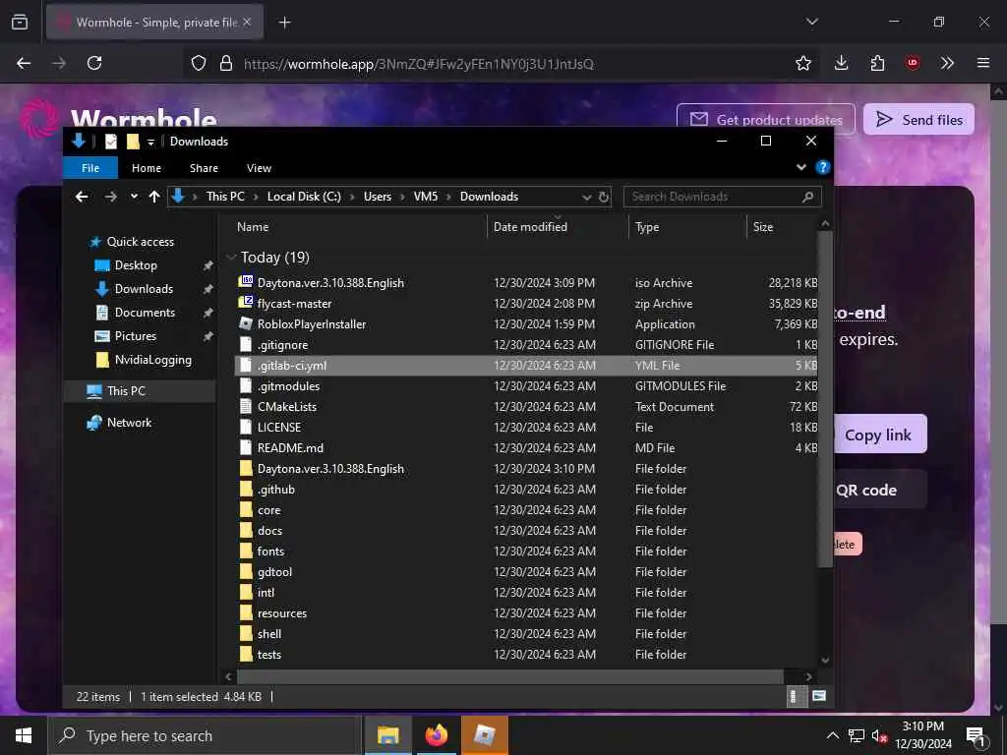The width and height of the screenshot is (1007, 755).
Task: Open the Explorer recent locations dropdown
Action: [x=134, y=197]
